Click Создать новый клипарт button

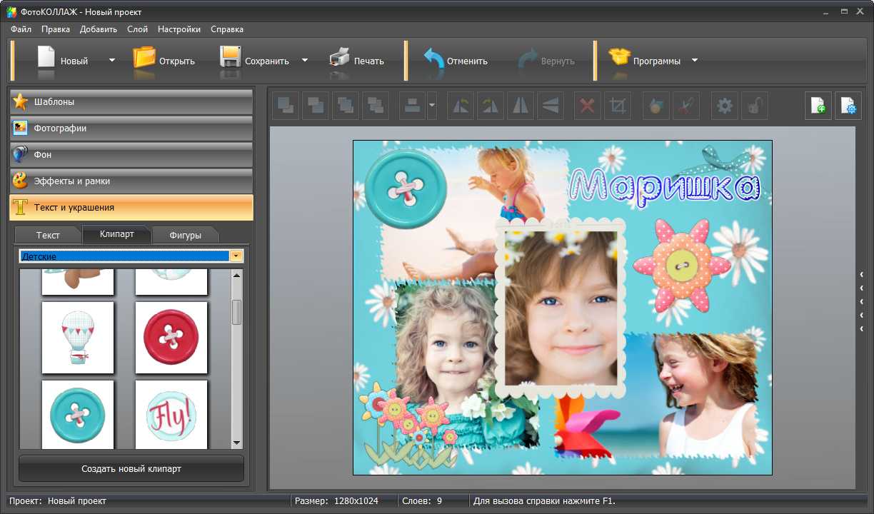[x=131, y=469]
